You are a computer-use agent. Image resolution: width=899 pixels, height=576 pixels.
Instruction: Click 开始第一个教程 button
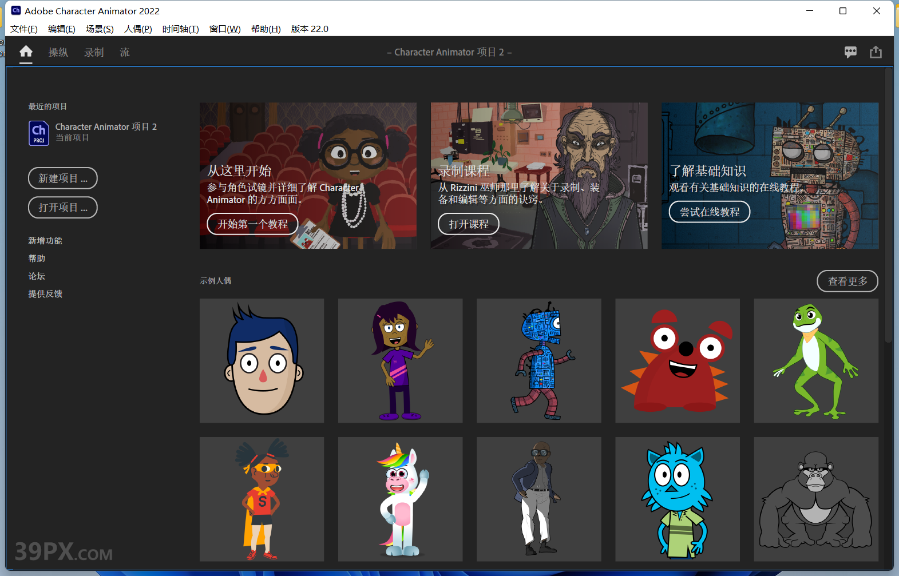pyautogui.click(x=252, y=224)
